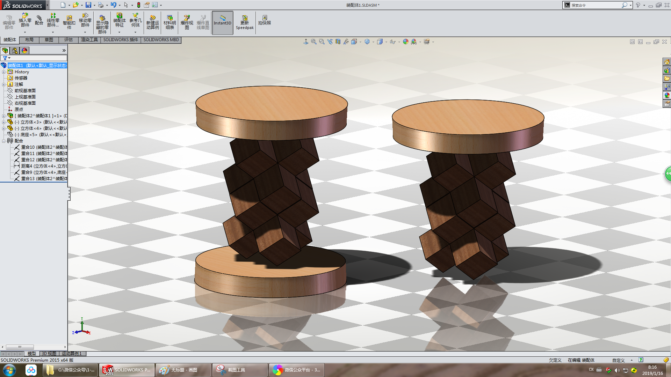671x377 pixels.
Task: Click the Mate (配合) tool icon
Action: [39, 20]
